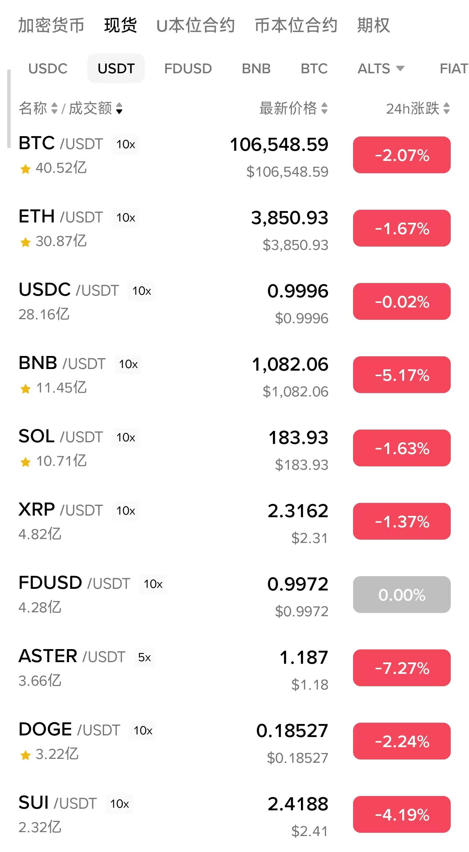Image resolution: width=469 pixels, height=852 pixels.
Task: Switch to U本位合约 tab
Action: (195, 25)
